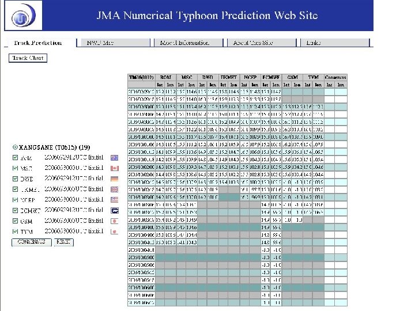Switch to the Track Prediction tab
Image resolution: width=415 pixels, height=311 pixels.
tap(40, 43)
